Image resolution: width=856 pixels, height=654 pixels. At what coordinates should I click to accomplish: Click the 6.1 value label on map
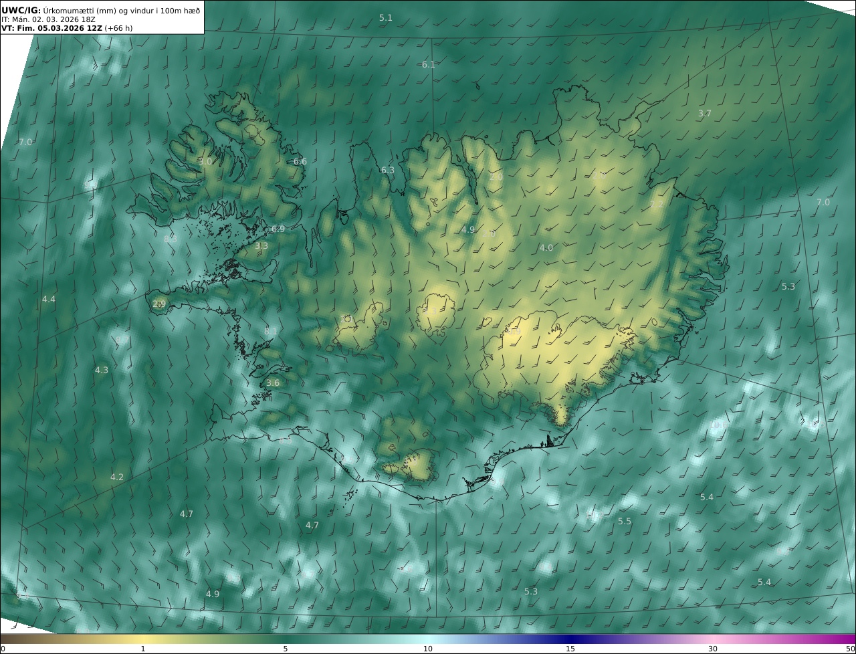point(429,64)
